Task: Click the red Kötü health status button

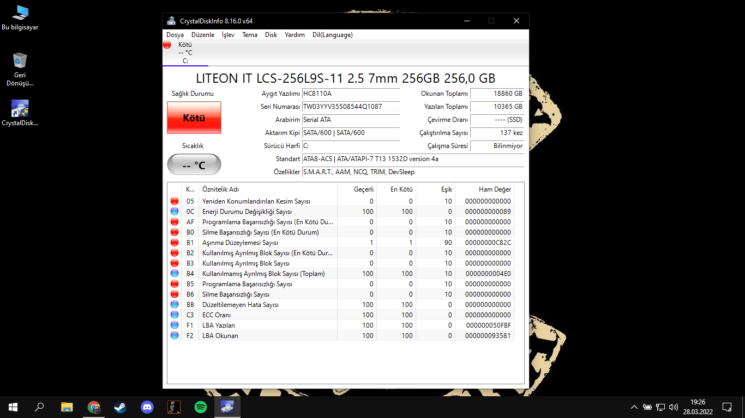Action: [194, 118]
